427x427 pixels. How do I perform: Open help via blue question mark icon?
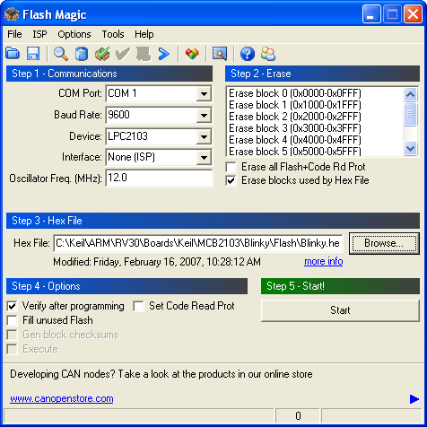pyautogui.click(x=248, y=54)
